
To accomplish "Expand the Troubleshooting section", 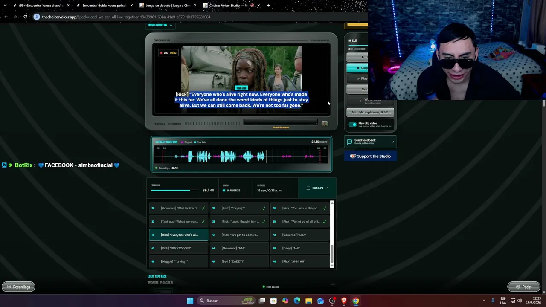I will [160, 25].
